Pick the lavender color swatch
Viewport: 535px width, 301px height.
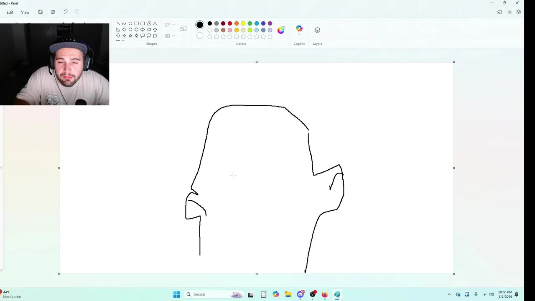(x=270, y=30)
